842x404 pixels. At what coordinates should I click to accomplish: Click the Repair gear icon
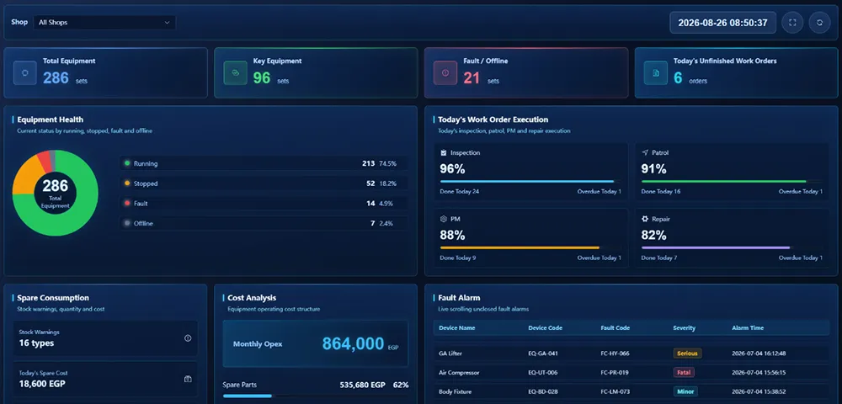pos(645,219)
